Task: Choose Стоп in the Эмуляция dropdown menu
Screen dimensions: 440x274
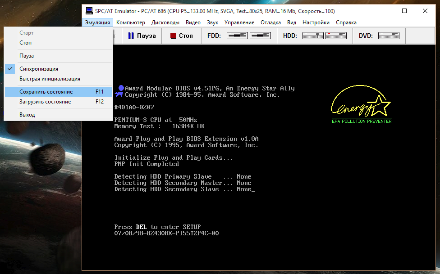Action: pos(58,43)
